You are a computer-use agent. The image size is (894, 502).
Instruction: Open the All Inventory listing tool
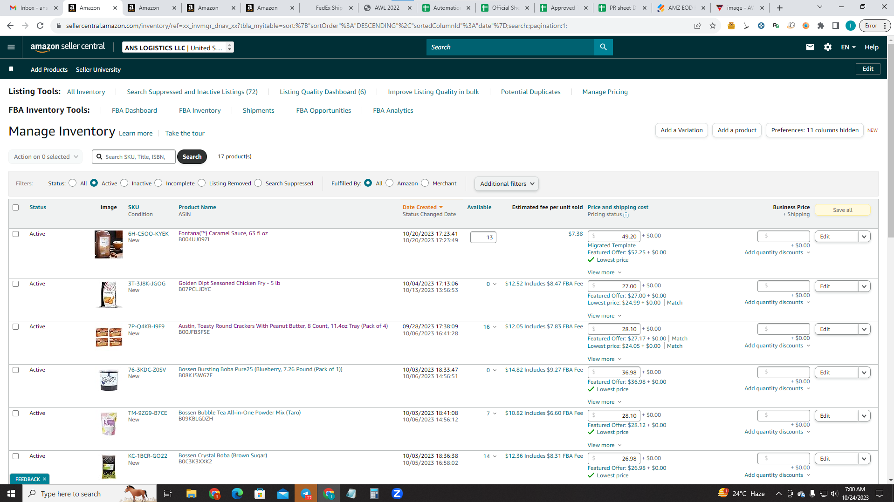[86, 92]
